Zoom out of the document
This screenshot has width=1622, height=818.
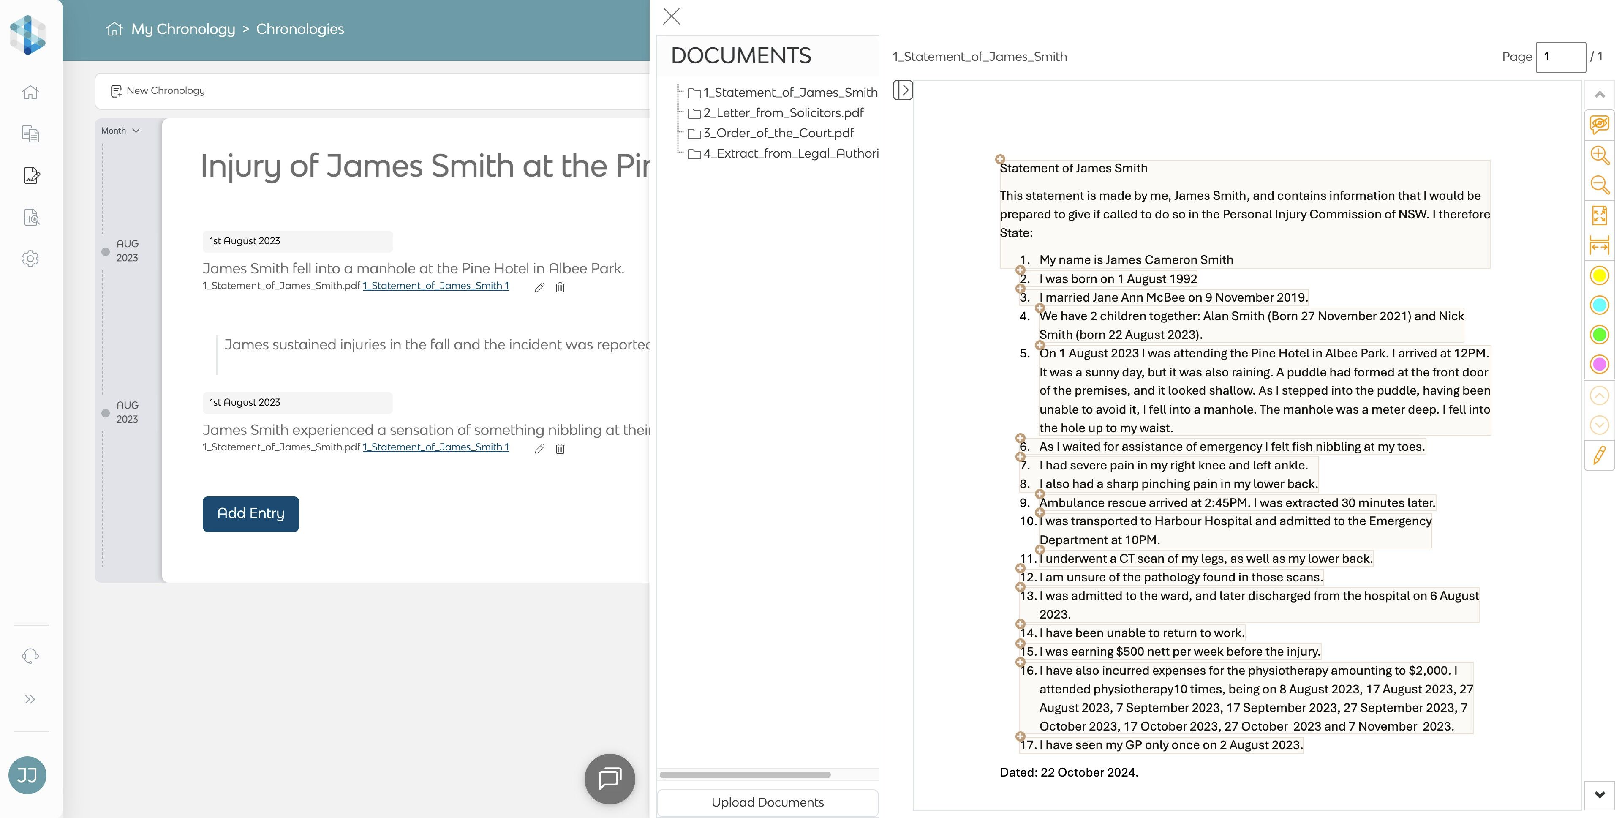point(1599,185)
